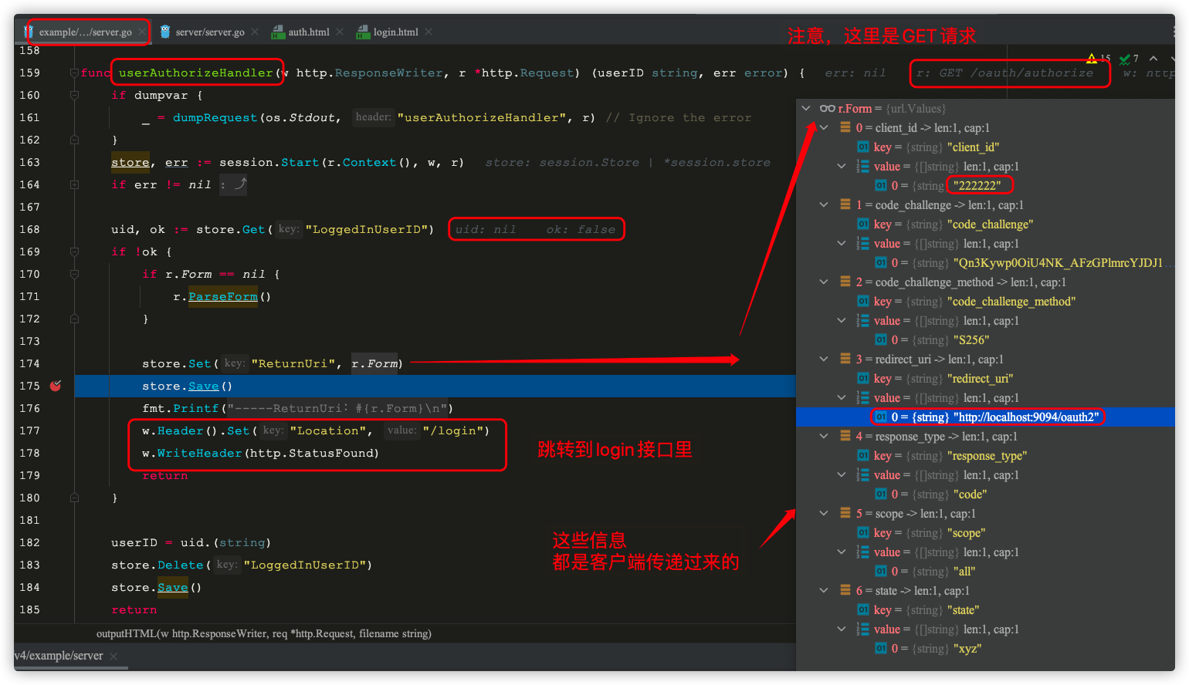1189x685 pixels.
Task: Select the key = "code_challenge_method" row
Action: coord(985,302)
